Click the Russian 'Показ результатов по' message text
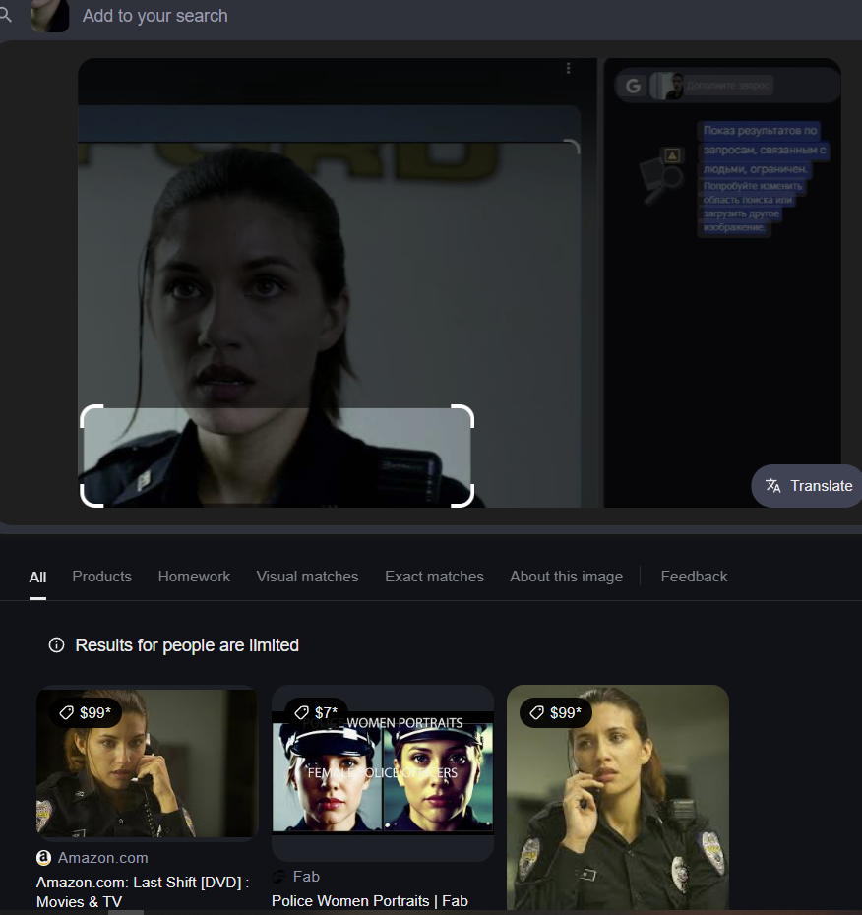The height and width of the screenshot is (915, 862). (x=760, y=131)
